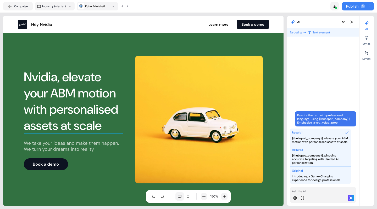The image size is (377, 209).
Task: Revert to the Original text option
Action: 320,175
